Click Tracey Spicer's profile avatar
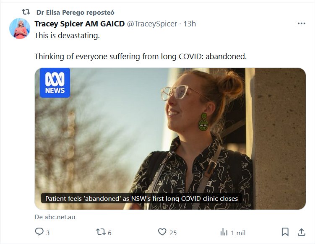Screen dimensions: 318x244 (20, 29)
